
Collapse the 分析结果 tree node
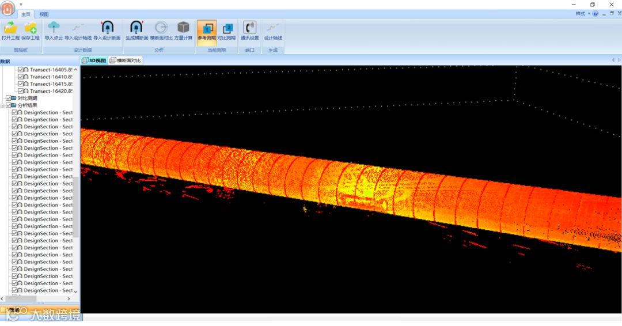pyautogui.click(x=2, y=105)
